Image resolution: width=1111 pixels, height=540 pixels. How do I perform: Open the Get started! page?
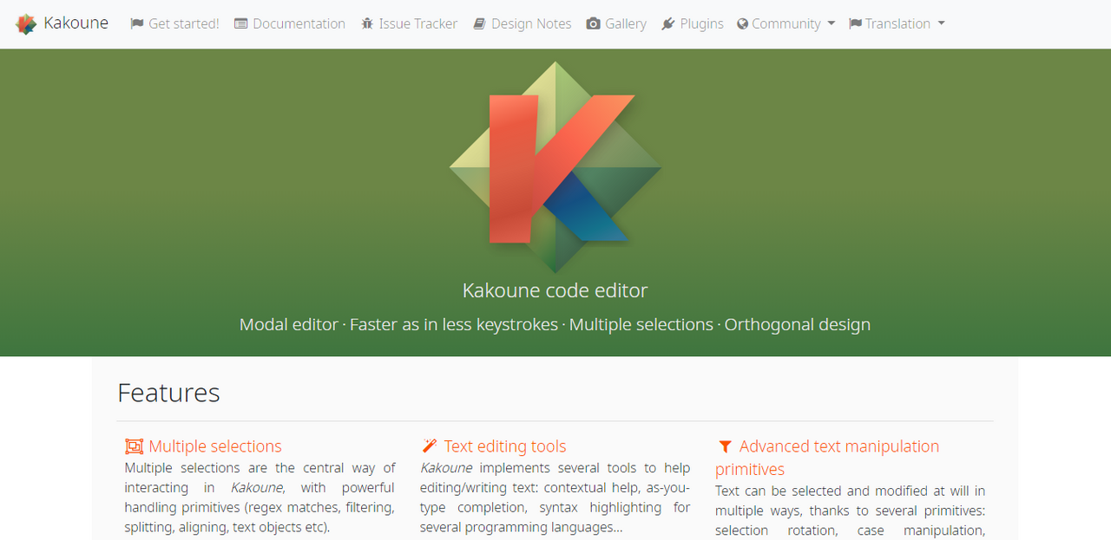174,24
